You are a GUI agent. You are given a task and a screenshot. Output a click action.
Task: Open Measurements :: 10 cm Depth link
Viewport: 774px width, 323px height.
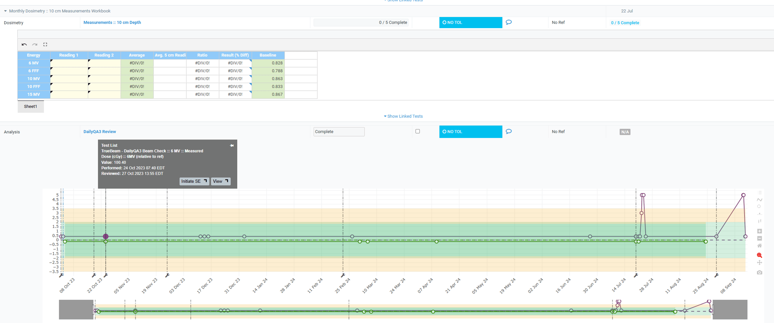click(x=112, y=22)
